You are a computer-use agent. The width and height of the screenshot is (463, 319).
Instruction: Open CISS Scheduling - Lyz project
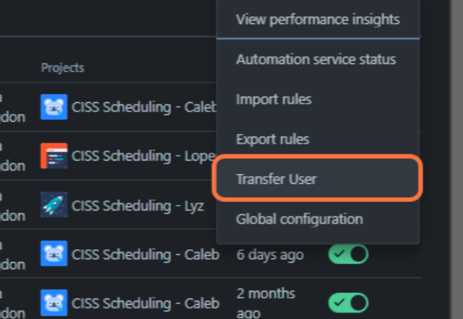pos(138,206)
